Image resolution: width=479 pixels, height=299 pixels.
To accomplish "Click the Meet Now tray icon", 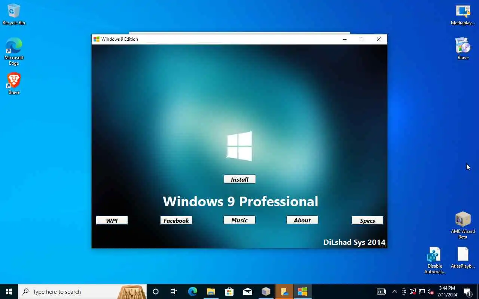I will 403,292.
